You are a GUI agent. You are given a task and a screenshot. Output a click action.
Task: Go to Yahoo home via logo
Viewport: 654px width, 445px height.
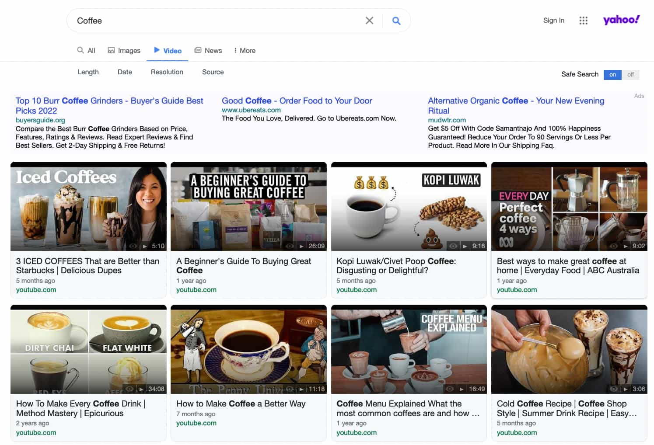pos(621,20)
